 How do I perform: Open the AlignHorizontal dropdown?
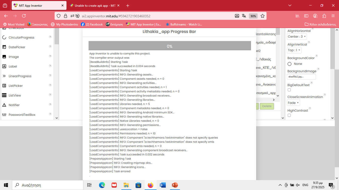pos(297,37)
